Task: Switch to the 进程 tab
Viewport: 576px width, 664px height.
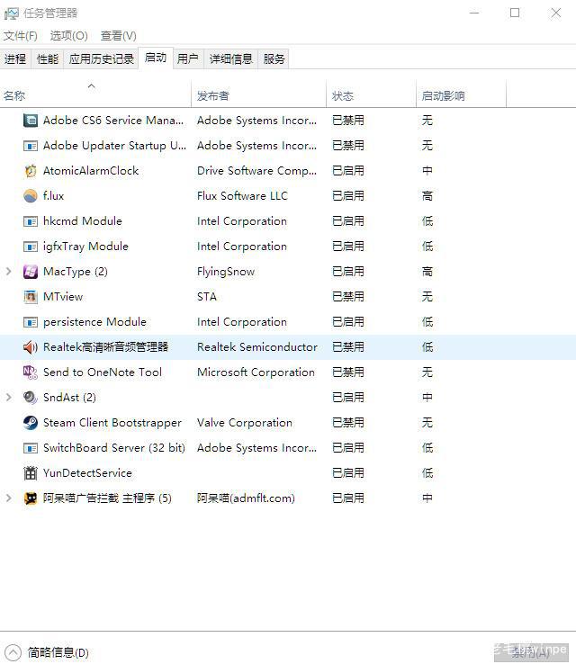Action: [15, 58]
